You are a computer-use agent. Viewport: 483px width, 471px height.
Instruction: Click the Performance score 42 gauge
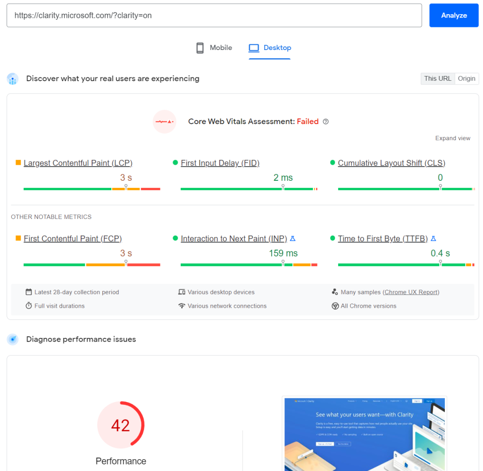(x=121, y=425)
